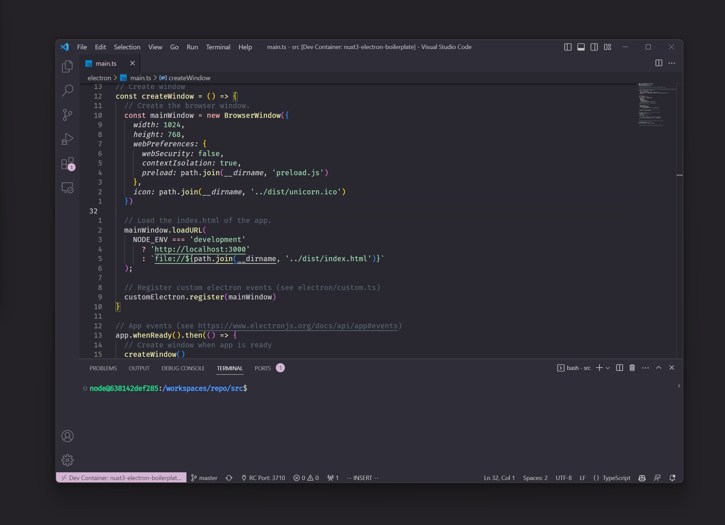The image size is (725, 525).
Task: Open the Remote Explorer view
Action: tap(67, 188)
